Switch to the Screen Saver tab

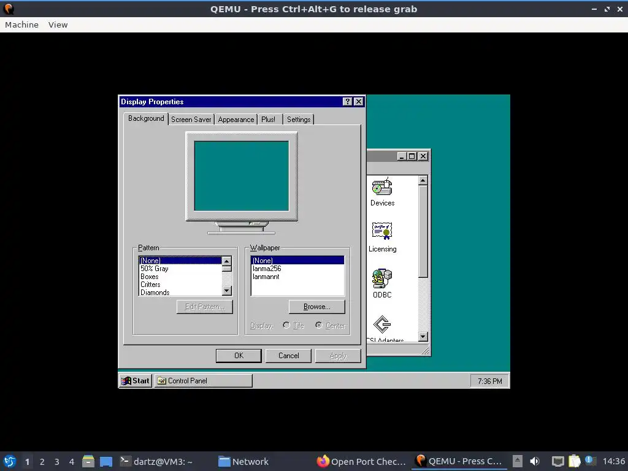(191, 120)
